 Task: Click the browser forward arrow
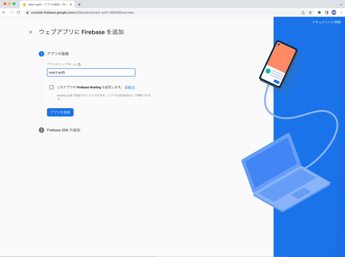coord(11,12)
